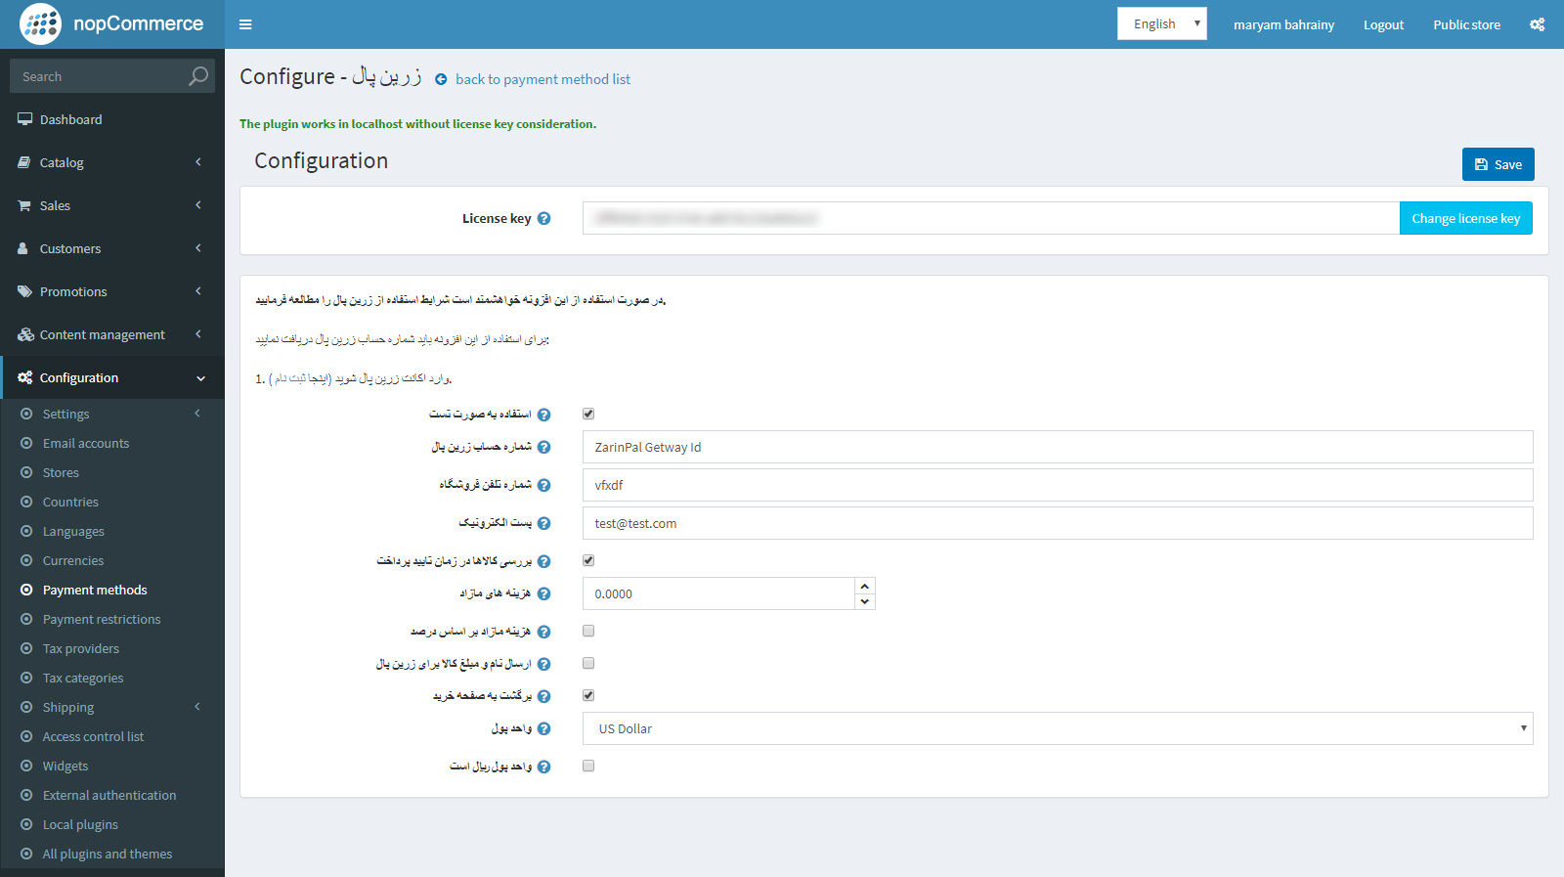1564x877 pixels.
Task: Follow back to payment method list link
Action: click(543, 79)
